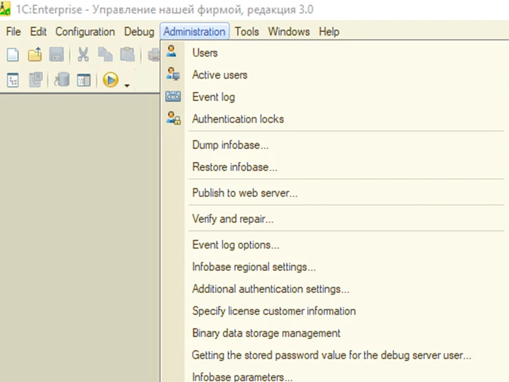Click the close configuration icon
This screenshot has width=509, height=382.
point(35,80)
